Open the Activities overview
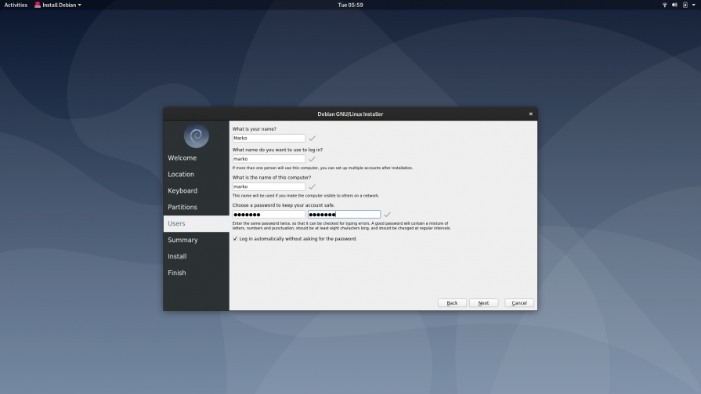This screenshot has width=701, height=394. (16, 5)
